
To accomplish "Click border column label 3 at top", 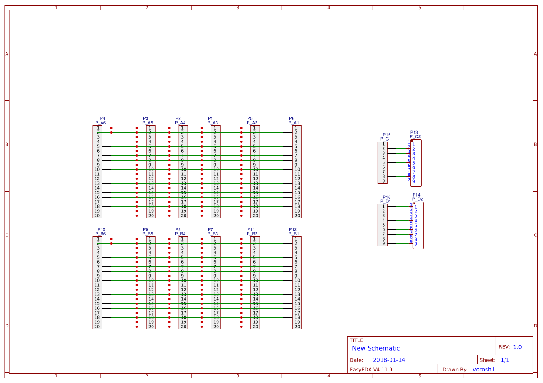I will (x=237, y=7).
